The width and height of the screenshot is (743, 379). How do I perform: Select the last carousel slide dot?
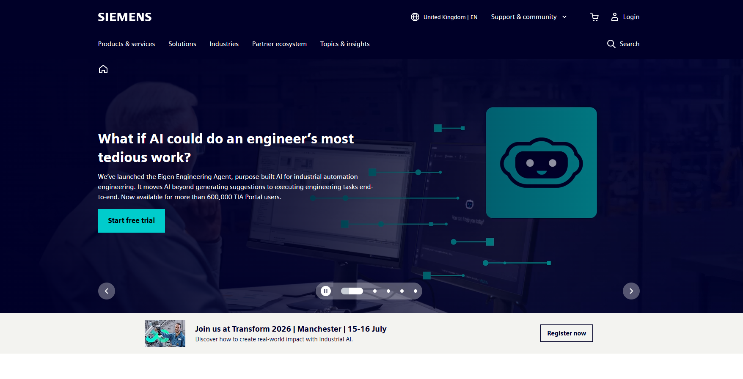416,291
